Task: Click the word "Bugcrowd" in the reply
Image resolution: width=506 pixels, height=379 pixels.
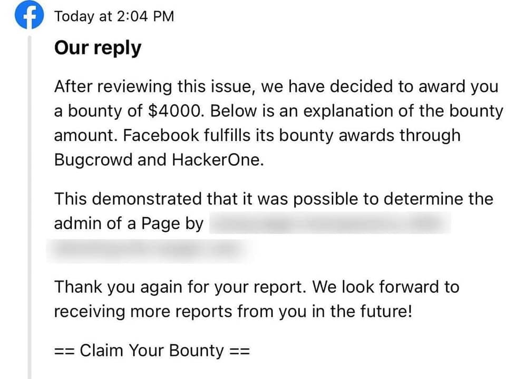Action: pyautogui.click(x=93, y=160)
